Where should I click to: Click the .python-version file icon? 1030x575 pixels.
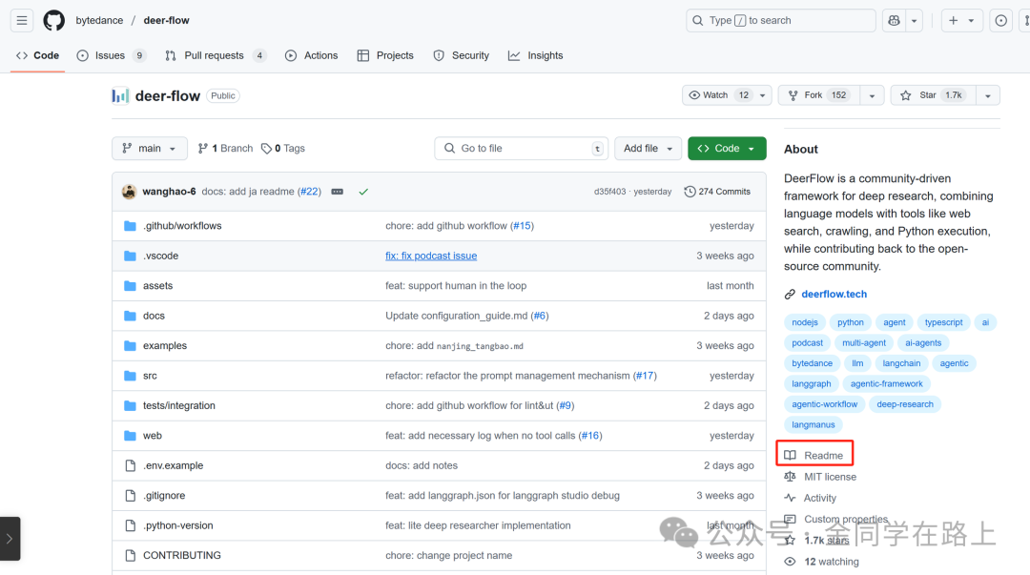[130, 525]
